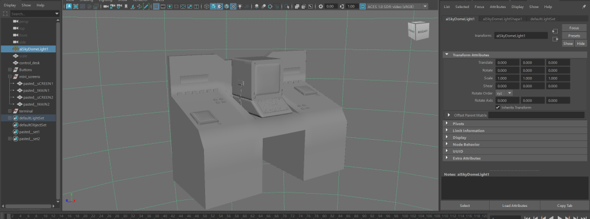
Task: Open the Attribute Editor Attributes menu
Action: tap(498, 7)
